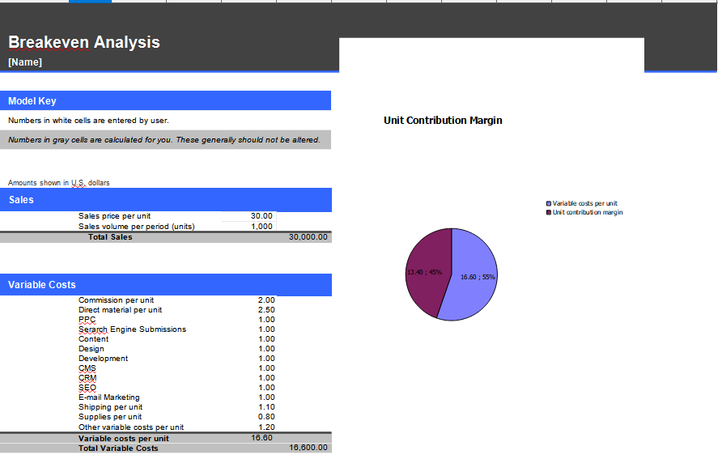The width and height of the screenshot is (718, 459).
Task: Select the Development row label
Action: 103,359
